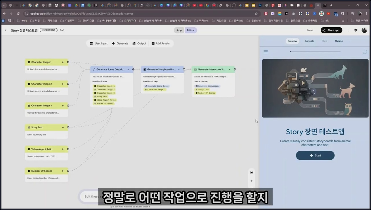Open the browser extensions puzzle icon
Viewport: 371px width, 210px height.
tap(342, 14)
